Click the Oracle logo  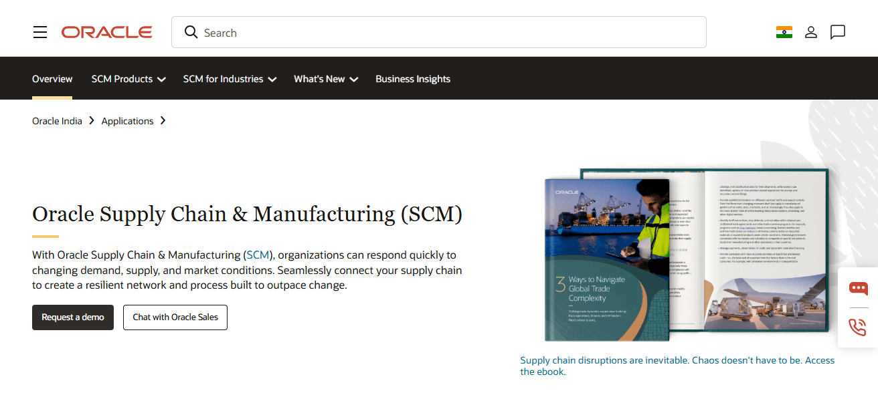click(107, 32)
